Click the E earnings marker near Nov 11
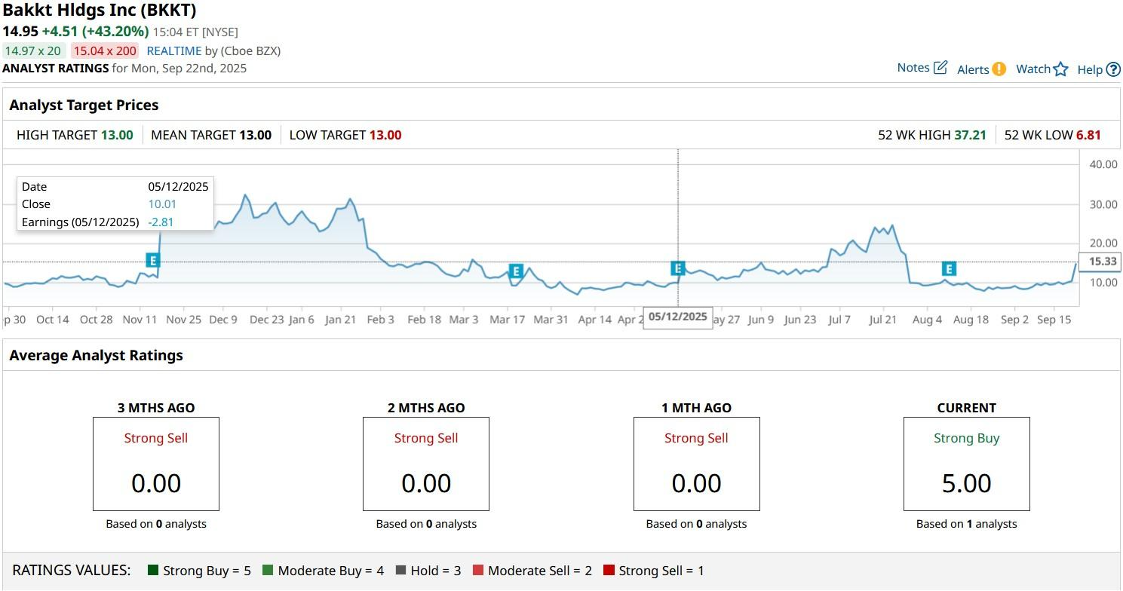Image resolution: width=1123 pixels, height=591 pixels. tap(153, 259)
